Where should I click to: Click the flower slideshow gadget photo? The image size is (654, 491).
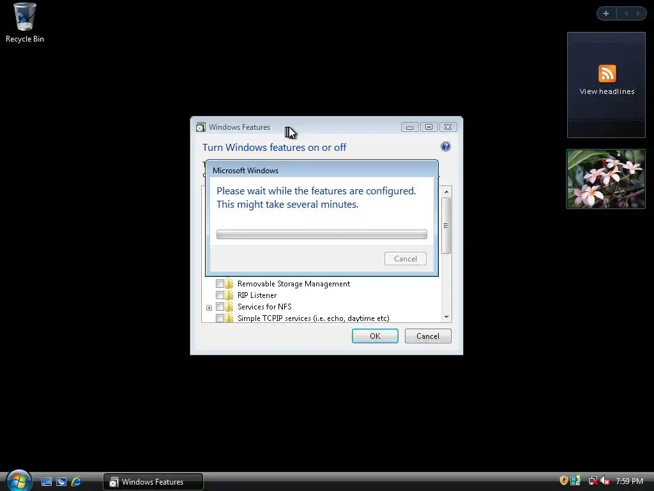606,179
